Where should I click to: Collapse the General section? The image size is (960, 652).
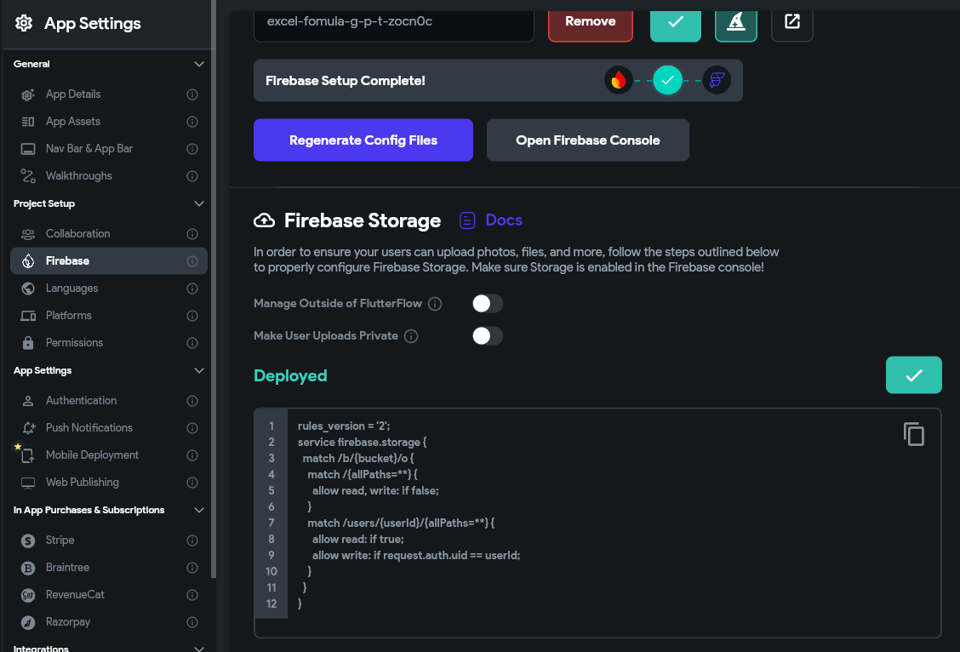(199, 64)
